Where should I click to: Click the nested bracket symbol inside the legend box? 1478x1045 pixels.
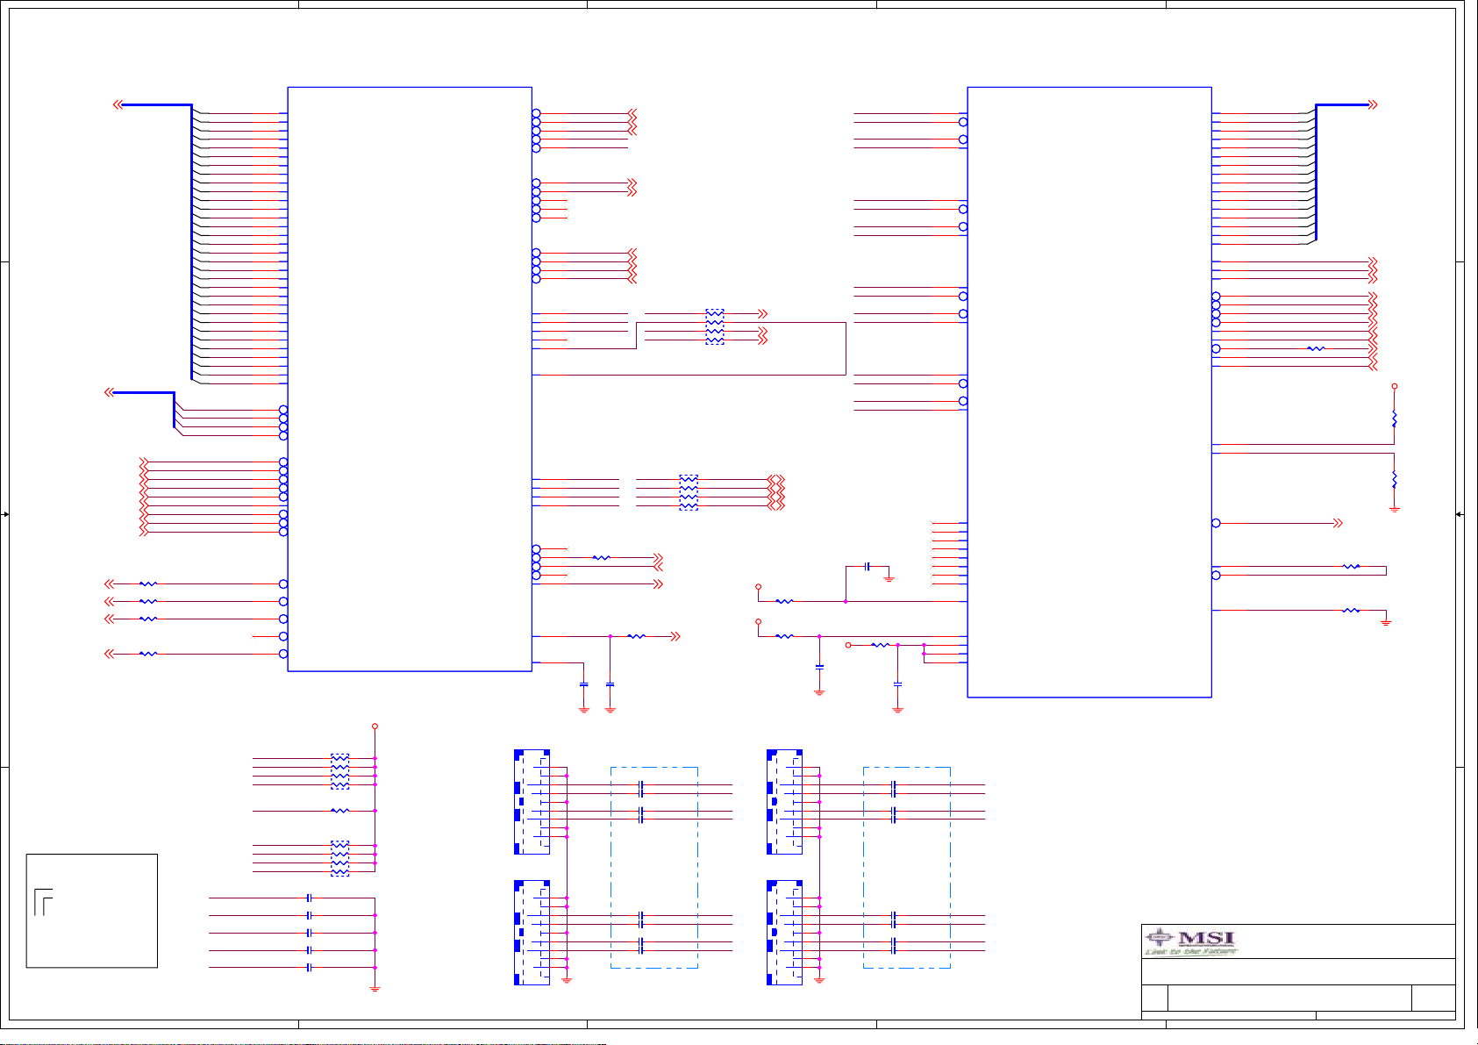tap(43, 902)
